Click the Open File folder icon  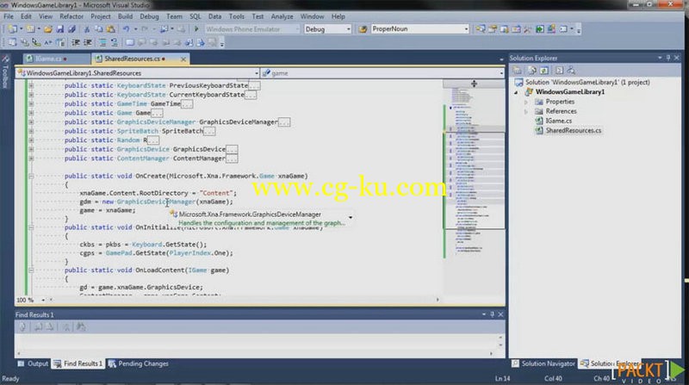pos(48,29)
